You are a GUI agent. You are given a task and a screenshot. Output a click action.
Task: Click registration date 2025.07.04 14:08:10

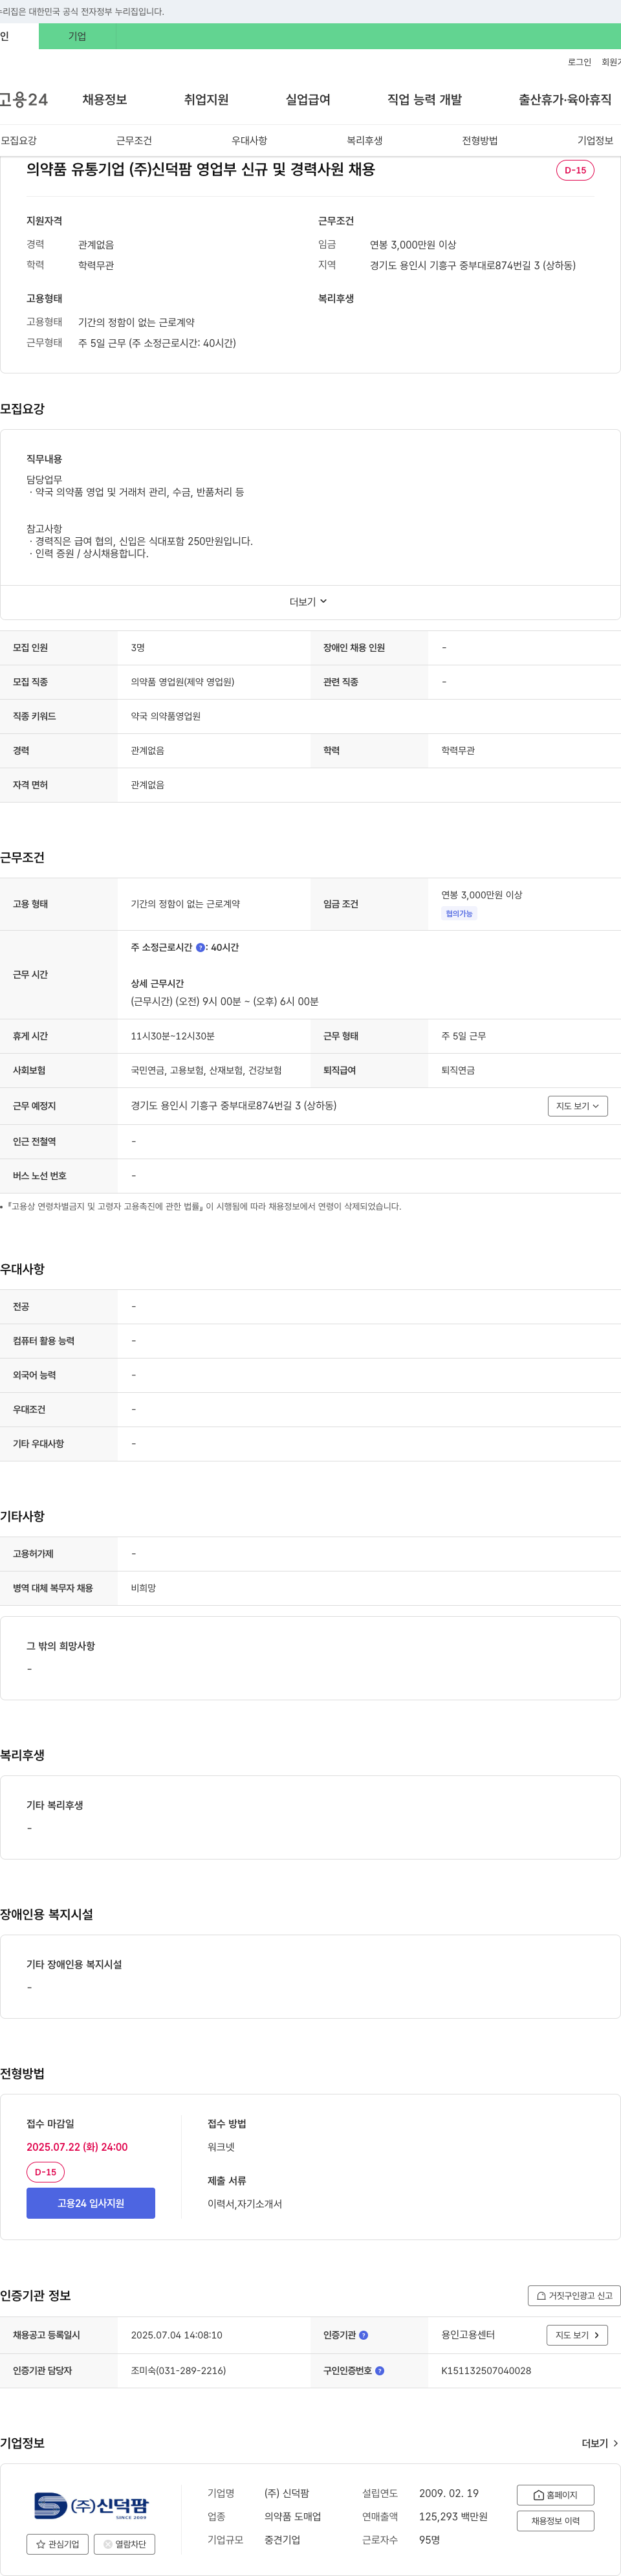(x=177, y=2335)
